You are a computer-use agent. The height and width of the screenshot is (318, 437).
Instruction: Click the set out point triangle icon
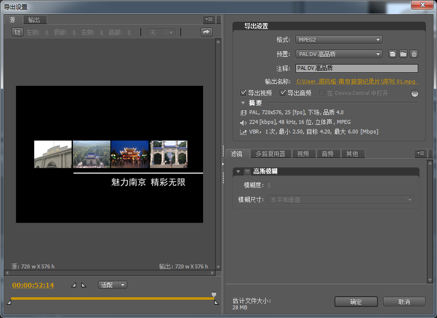[x=83, y=285]
